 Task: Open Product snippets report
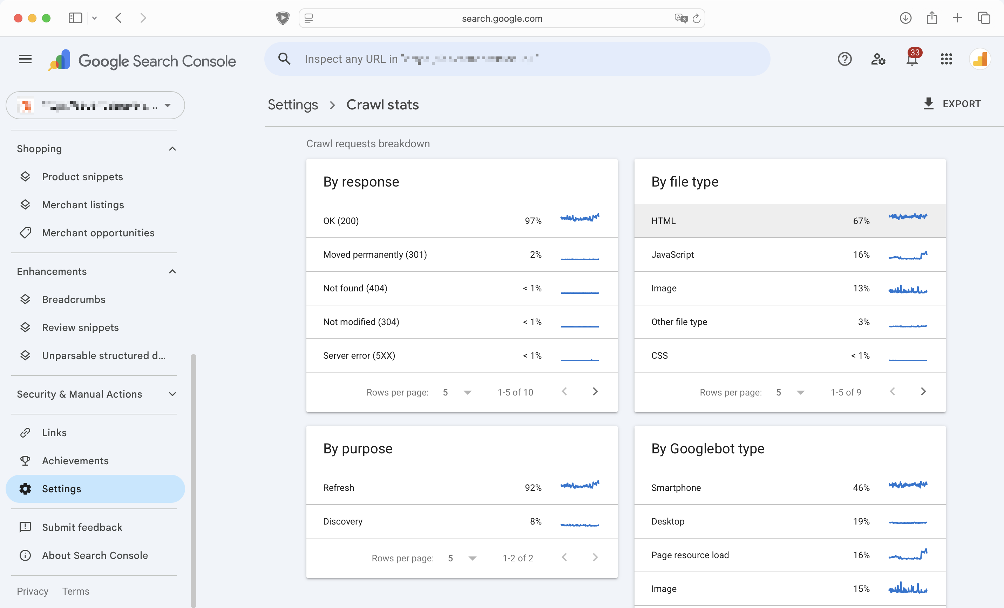click(x=82, y=176)
